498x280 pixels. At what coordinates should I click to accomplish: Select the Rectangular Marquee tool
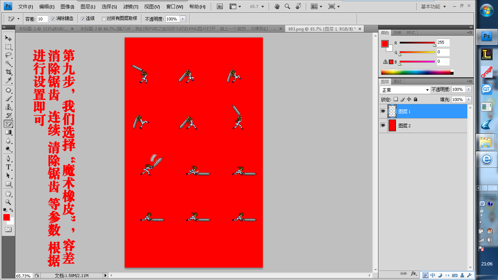[x=8, y=47]
